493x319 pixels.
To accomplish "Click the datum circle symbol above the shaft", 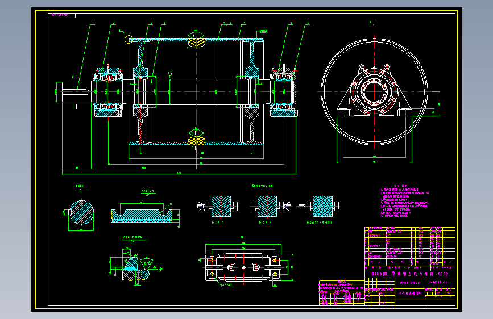I will coord(170,74).
